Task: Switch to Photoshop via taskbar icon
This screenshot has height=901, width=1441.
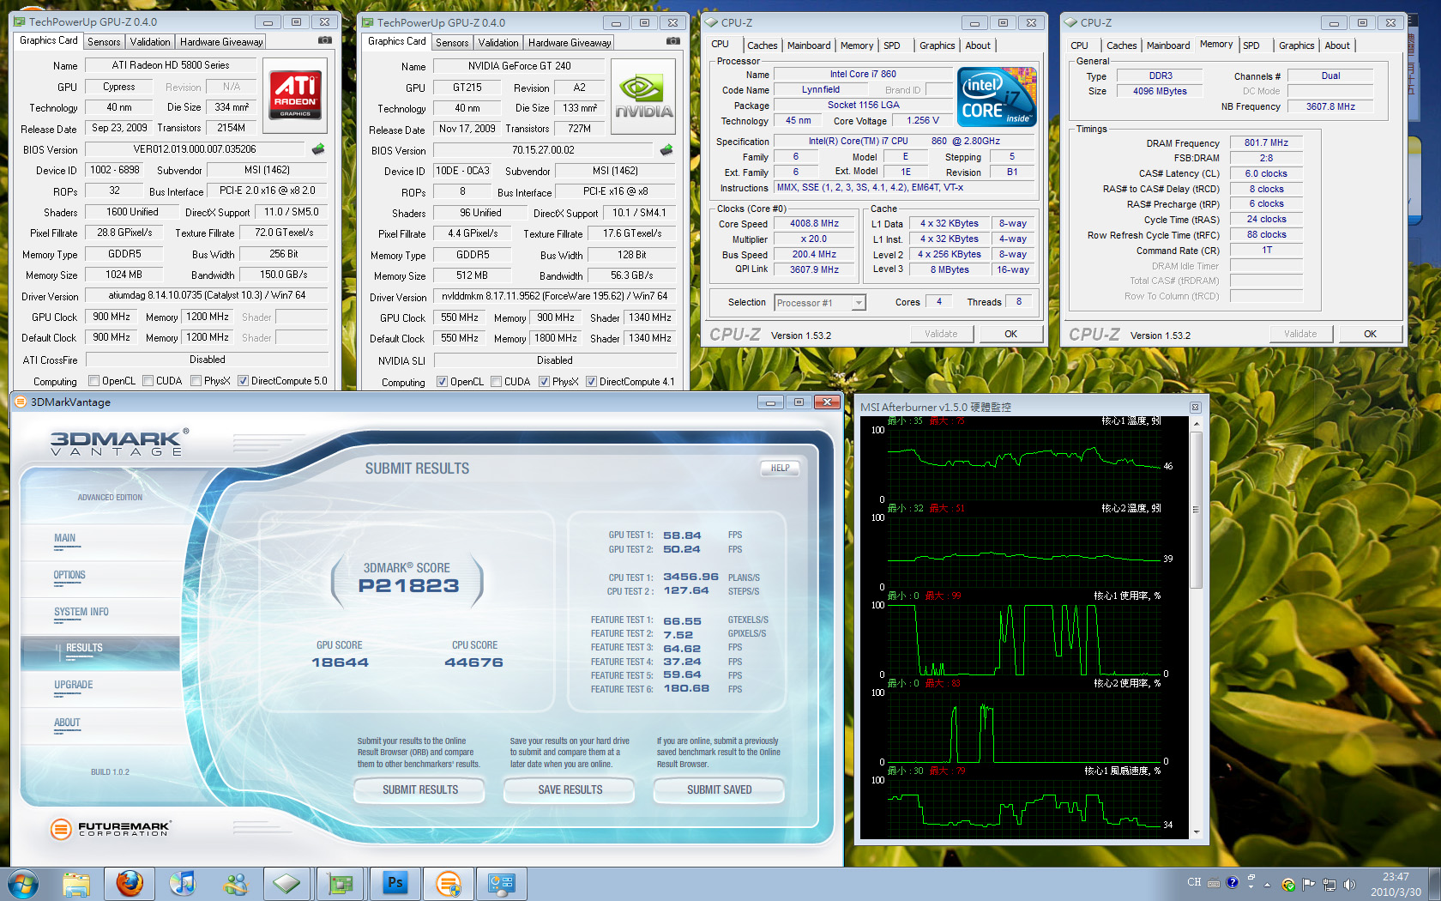Action: coord(395,883)
